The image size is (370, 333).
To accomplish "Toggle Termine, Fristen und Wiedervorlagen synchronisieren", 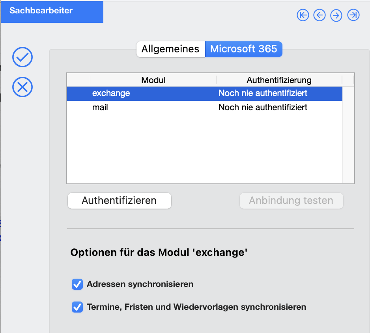I will (x=77, y=307).
